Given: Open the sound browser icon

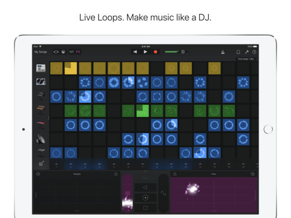Looking at the screenshot, I should [63, 52].
